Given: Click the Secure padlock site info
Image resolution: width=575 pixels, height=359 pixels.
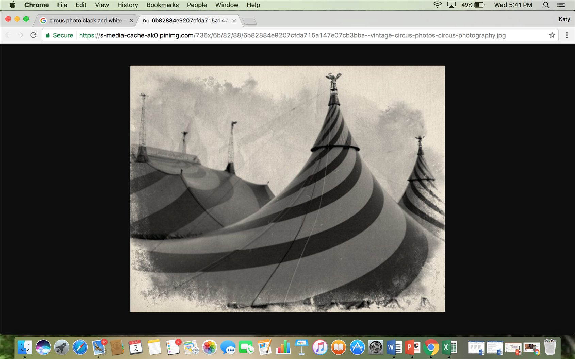Looking at the screenshot, I should point(59,35).
